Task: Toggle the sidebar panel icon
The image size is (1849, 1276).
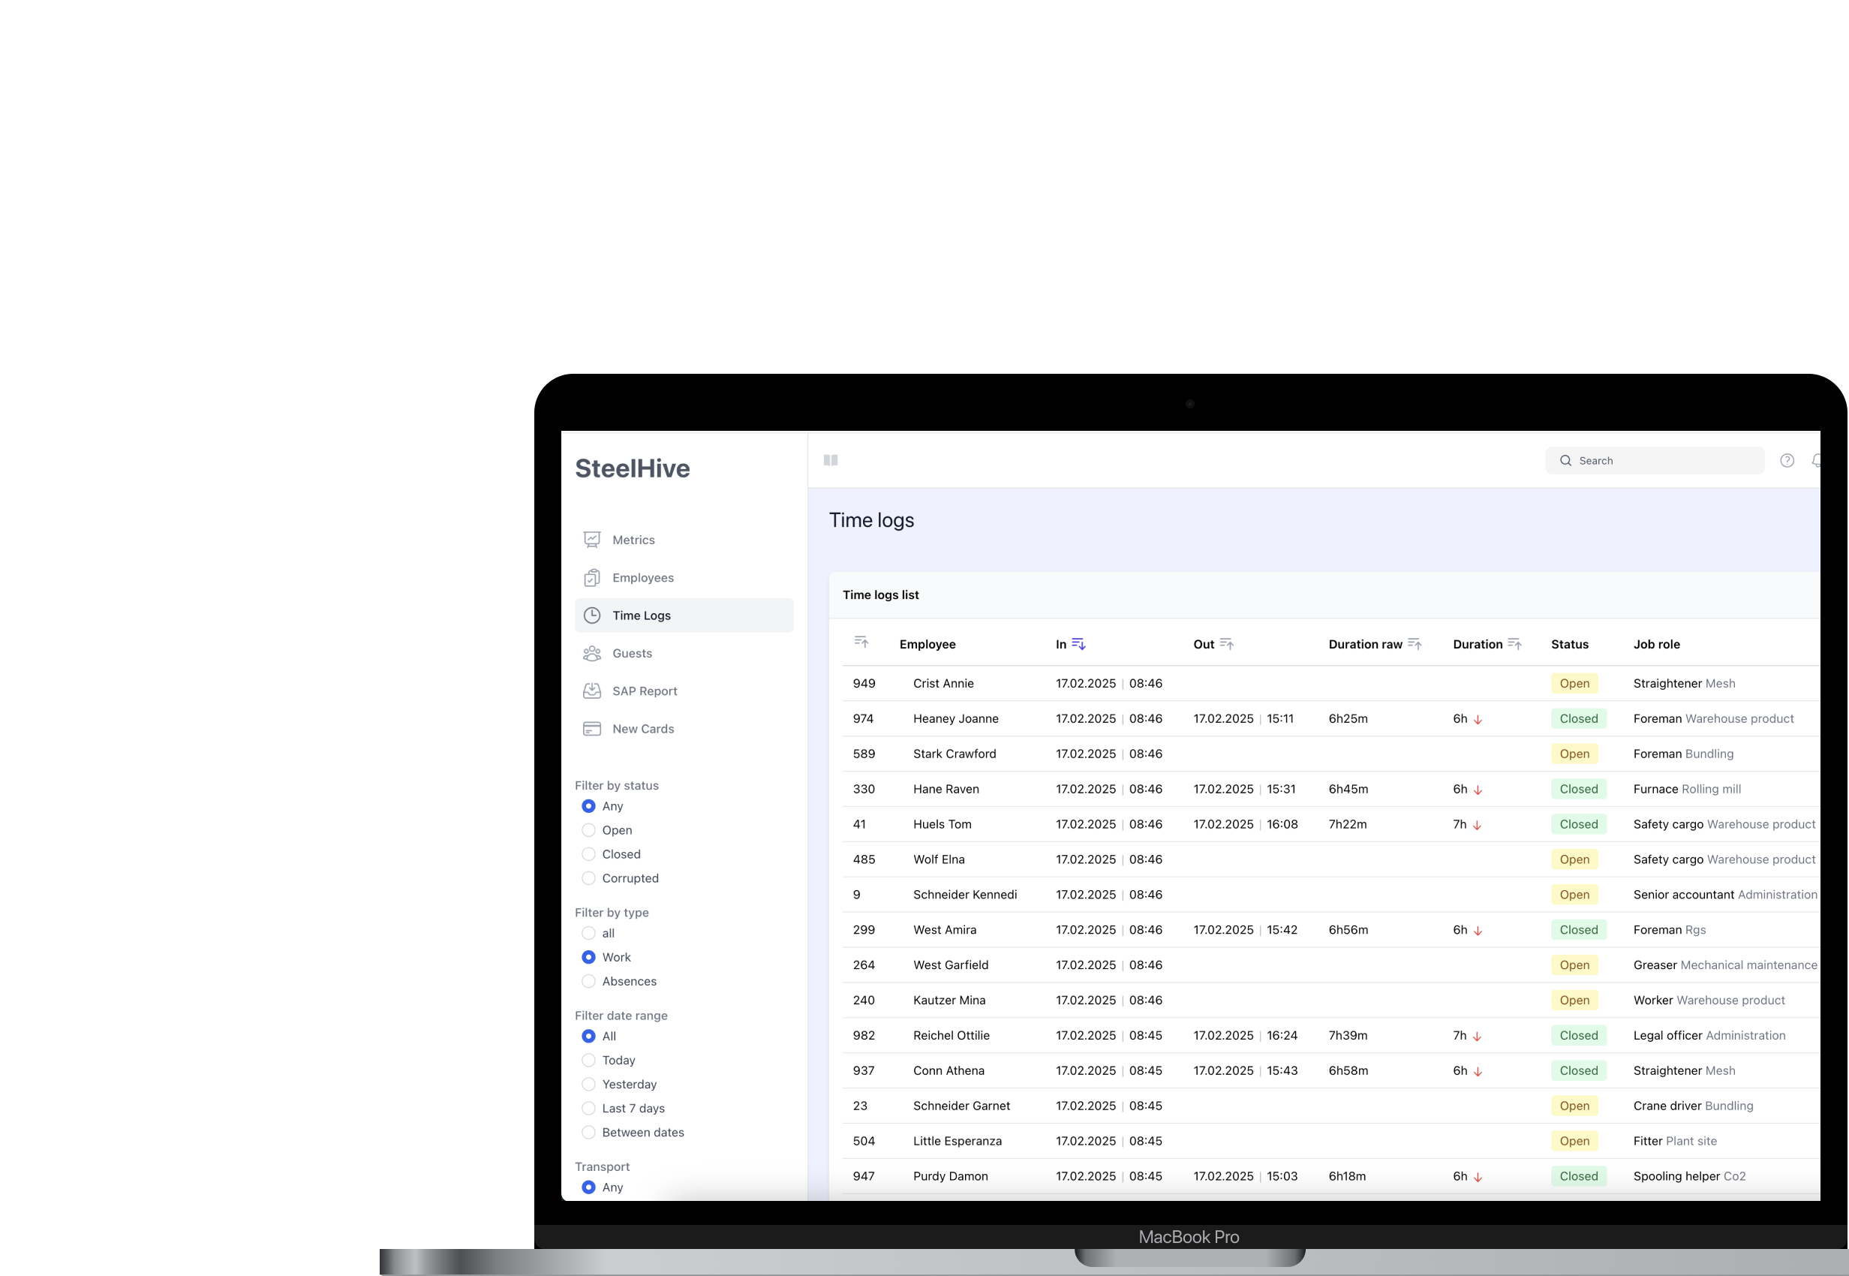Action: point(831,459)
